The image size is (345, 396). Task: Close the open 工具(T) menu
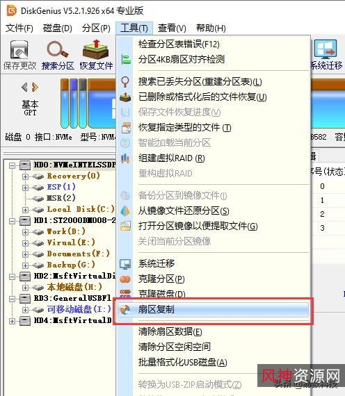coord(134,28)
